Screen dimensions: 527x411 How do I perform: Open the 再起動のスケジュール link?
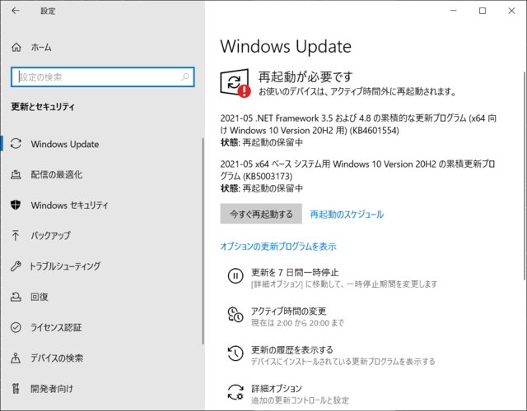click(x=347, y=214)
